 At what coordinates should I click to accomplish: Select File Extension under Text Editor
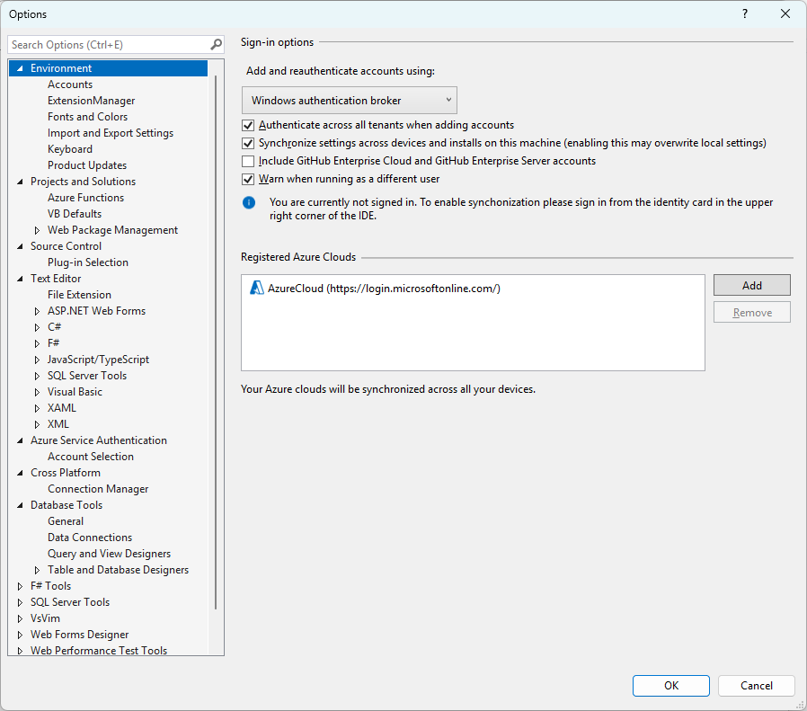click(x=79, y=295)
